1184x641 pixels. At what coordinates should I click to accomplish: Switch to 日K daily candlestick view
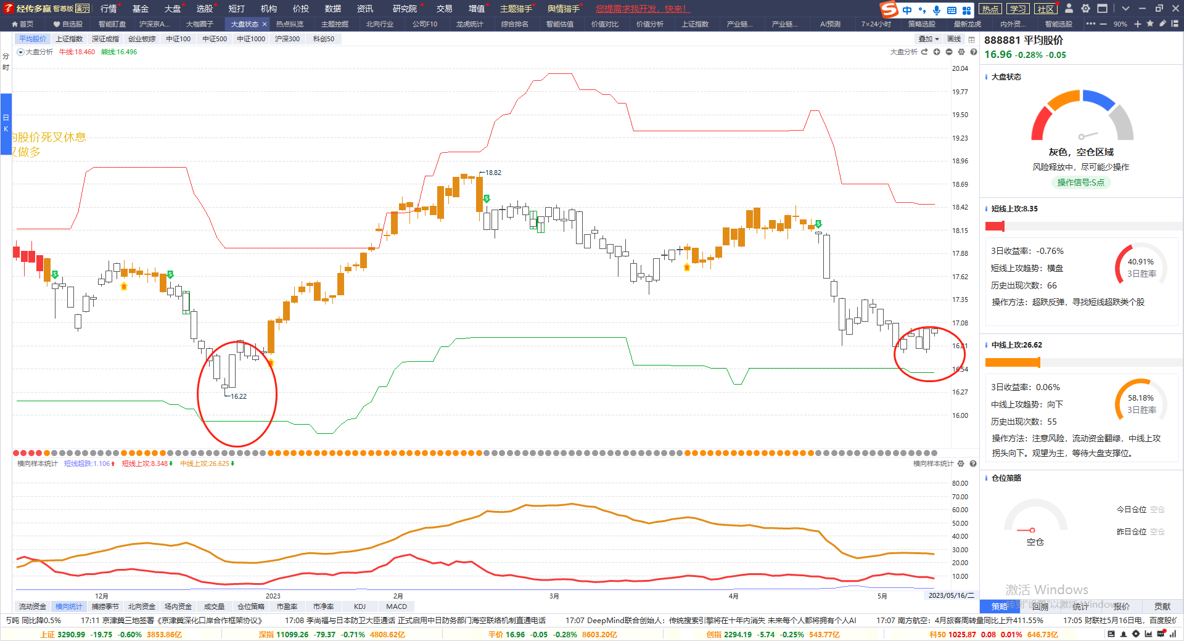tap(6, 123)
